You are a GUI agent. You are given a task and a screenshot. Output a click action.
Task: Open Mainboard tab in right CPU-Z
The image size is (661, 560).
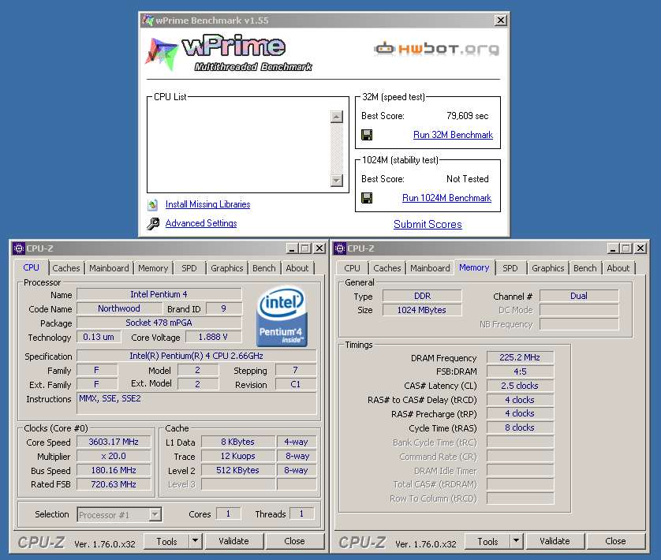click(x=430, y=268)
